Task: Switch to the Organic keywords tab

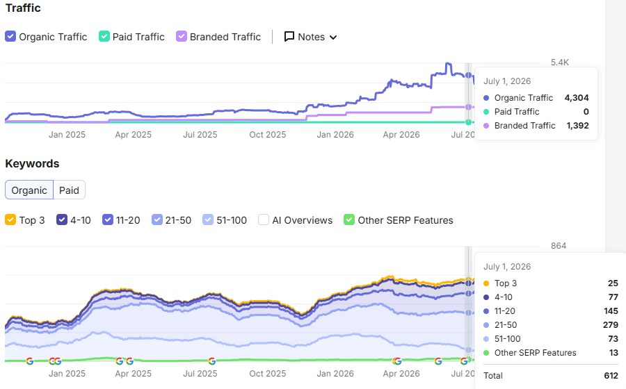Action: (x=29, y=190)
